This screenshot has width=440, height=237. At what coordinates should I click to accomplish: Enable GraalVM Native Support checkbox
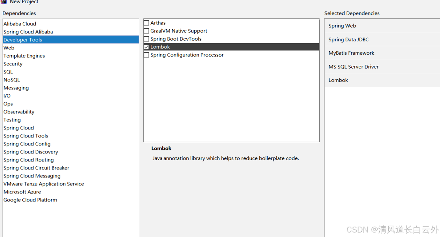pyautogui.click(x=147, y=31)
